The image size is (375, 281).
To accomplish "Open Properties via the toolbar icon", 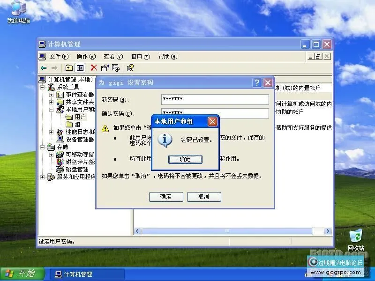I will point(104,67).
